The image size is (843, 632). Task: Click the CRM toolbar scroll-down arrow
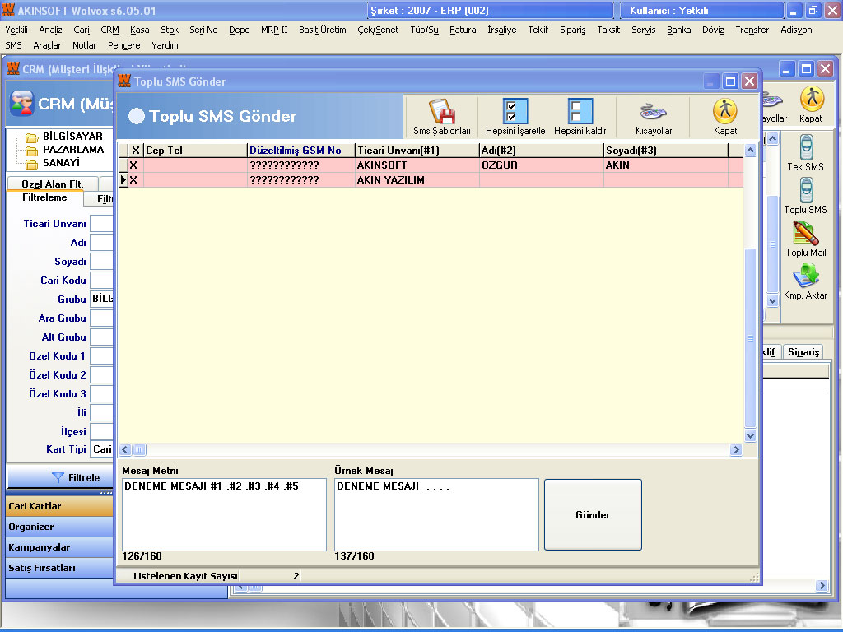[772, 301]
